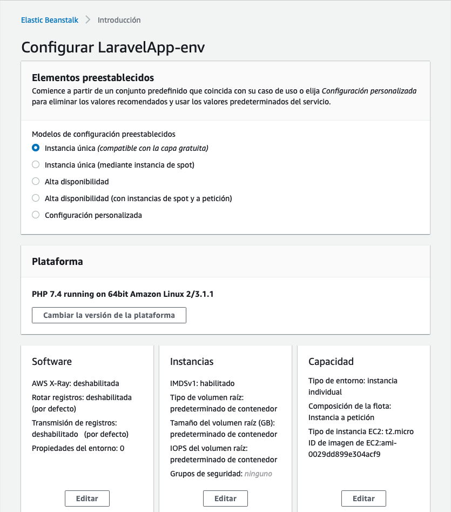Viewport: 451px width, 512px height.
Task: Edit the Capacidad card settings
Action: (x=364, y=498)
